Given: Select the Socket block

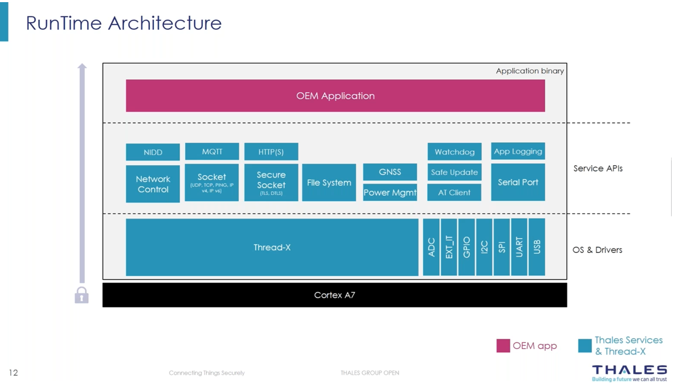Looking at the screenshot, I should pyautogui.click(x=212, y=183).
